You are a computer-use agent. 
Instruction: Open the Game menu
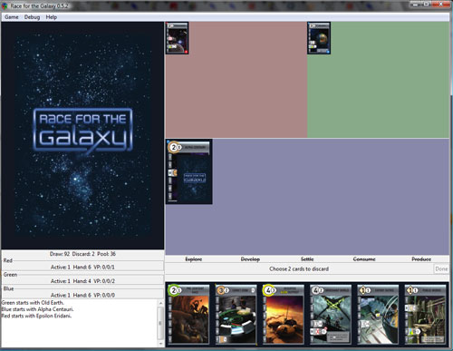(12, 17)
